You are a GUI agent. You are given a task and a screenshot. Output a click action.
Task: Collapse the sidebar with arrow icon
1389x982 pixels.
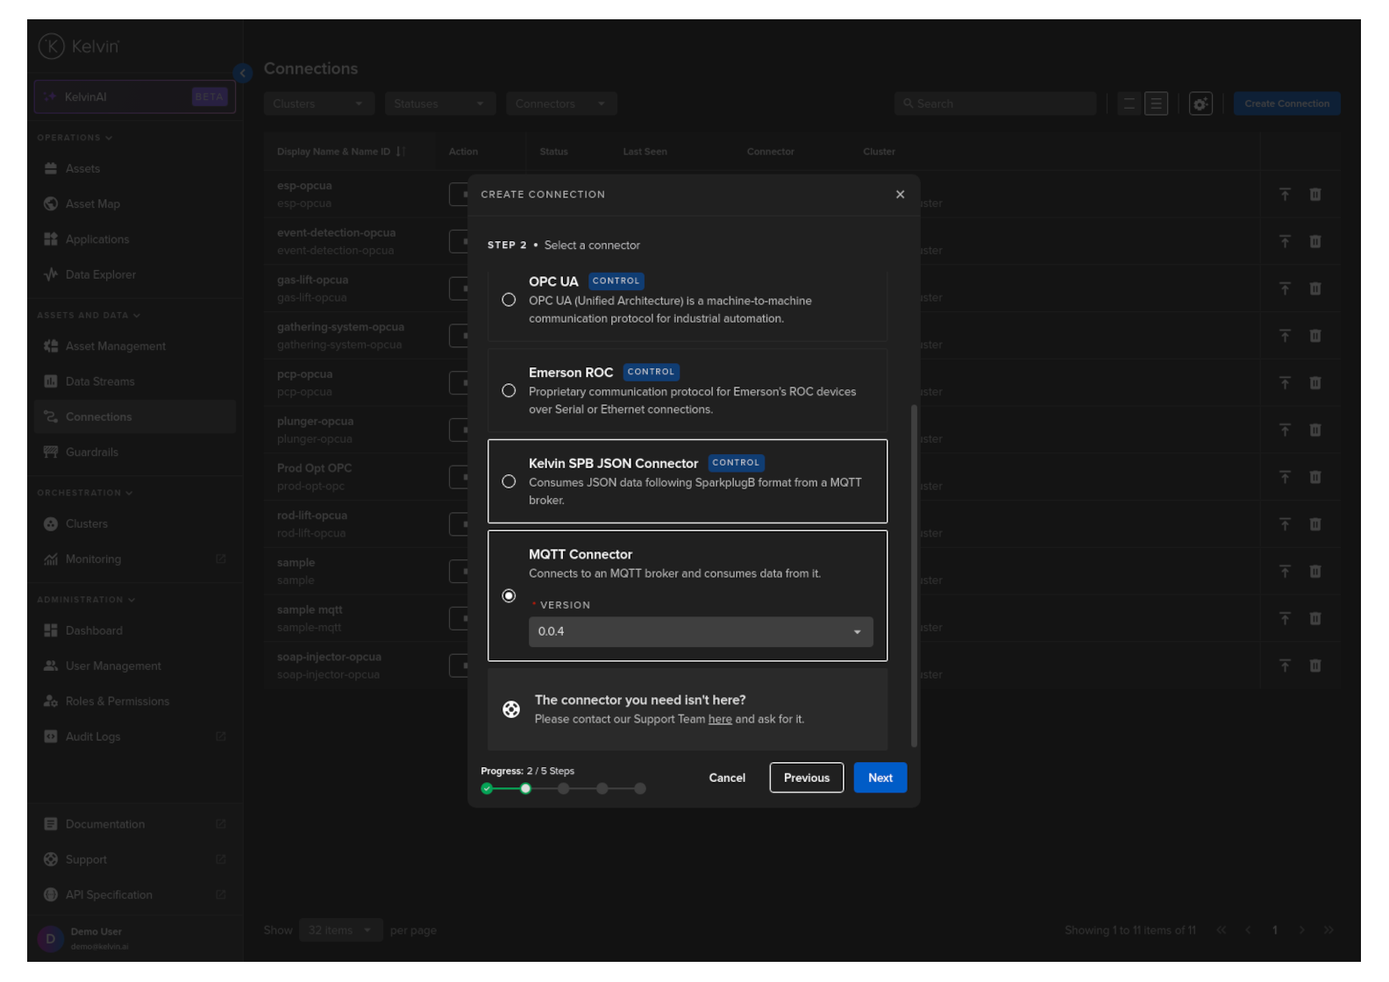[243, 73]
